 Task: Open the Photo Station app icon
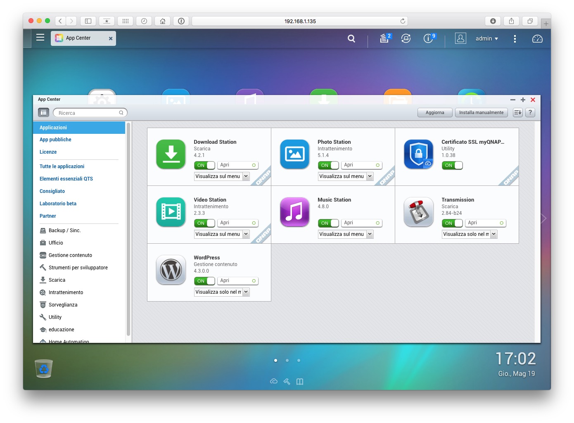(x=295, y=154)
